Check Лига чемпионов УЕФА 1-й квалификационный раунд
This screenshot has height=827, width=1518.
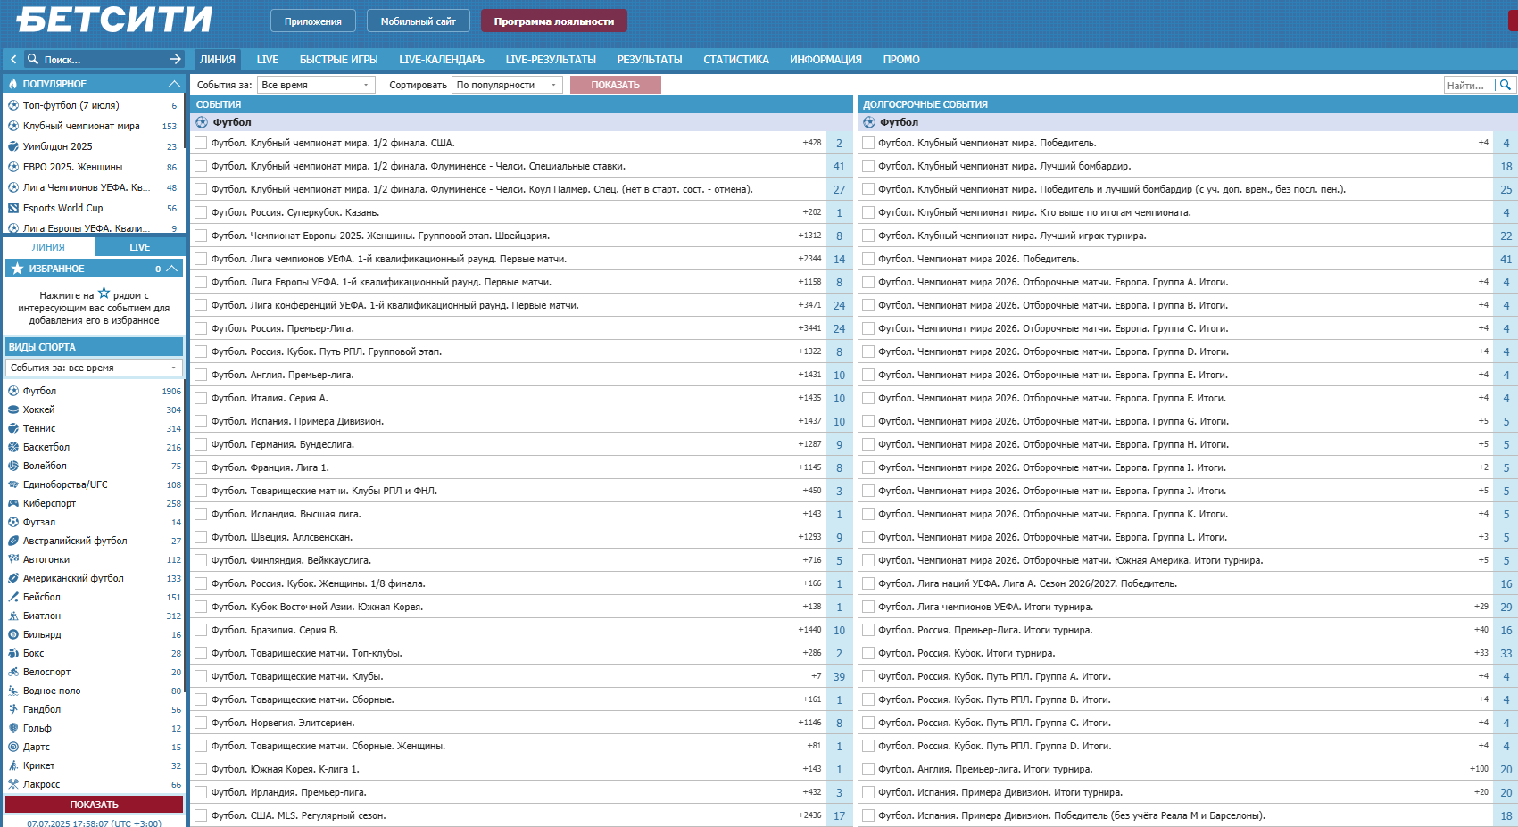click(201, 259)
